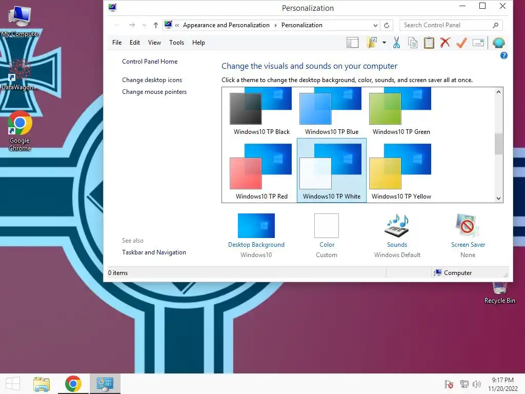525x394 pixels.
Task: Click the network tray icon
Action: pos(464,384)
